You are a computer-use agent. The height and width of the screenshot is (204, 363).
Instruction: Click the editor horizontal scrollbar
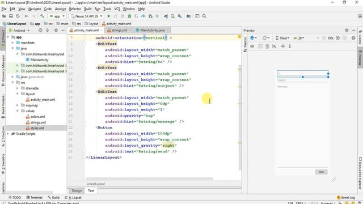coord(149,178)
